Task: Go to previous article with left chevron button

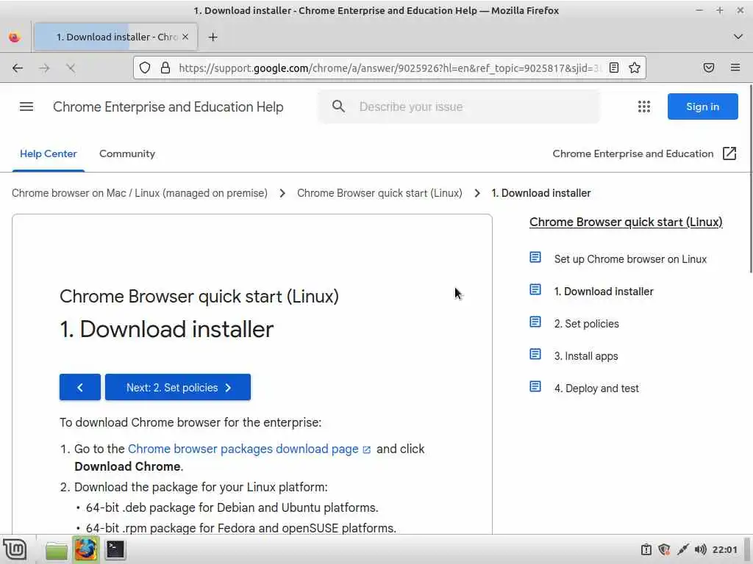Action: click(x=80, y=387)
